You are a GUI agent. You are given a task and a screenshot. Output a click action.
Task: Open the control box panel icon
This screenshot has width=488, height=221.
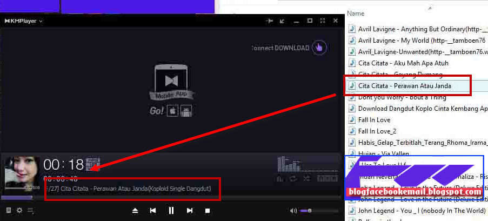click(x=9, y=210)
